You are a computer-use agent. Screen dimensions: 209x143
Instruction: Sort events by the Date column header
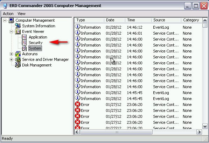tap(114, 20)
